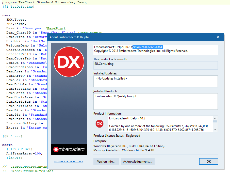Click the StandardGallery unit line in editor
The width and height of the screenshot is (230, 173).
[27, 123]
